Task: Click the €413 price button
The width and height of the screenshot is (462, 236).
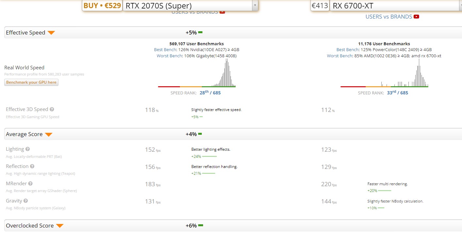Action: coord(320,6)
